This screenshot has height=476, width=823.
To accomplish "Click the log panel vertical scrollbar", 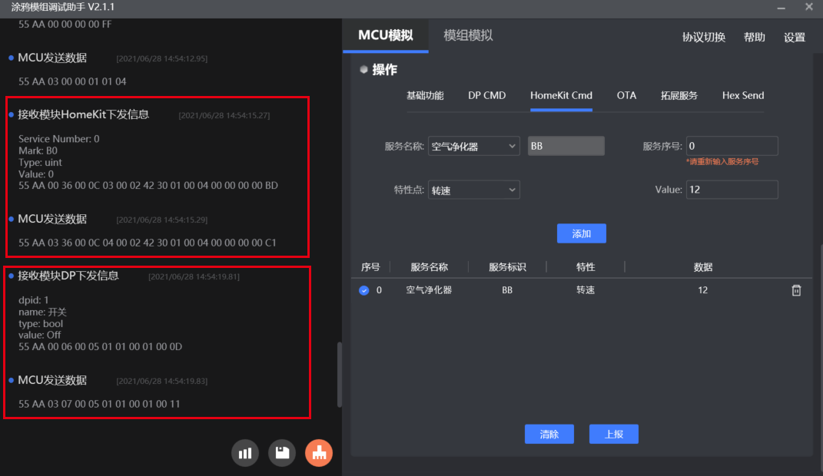I will pos(340,375).
